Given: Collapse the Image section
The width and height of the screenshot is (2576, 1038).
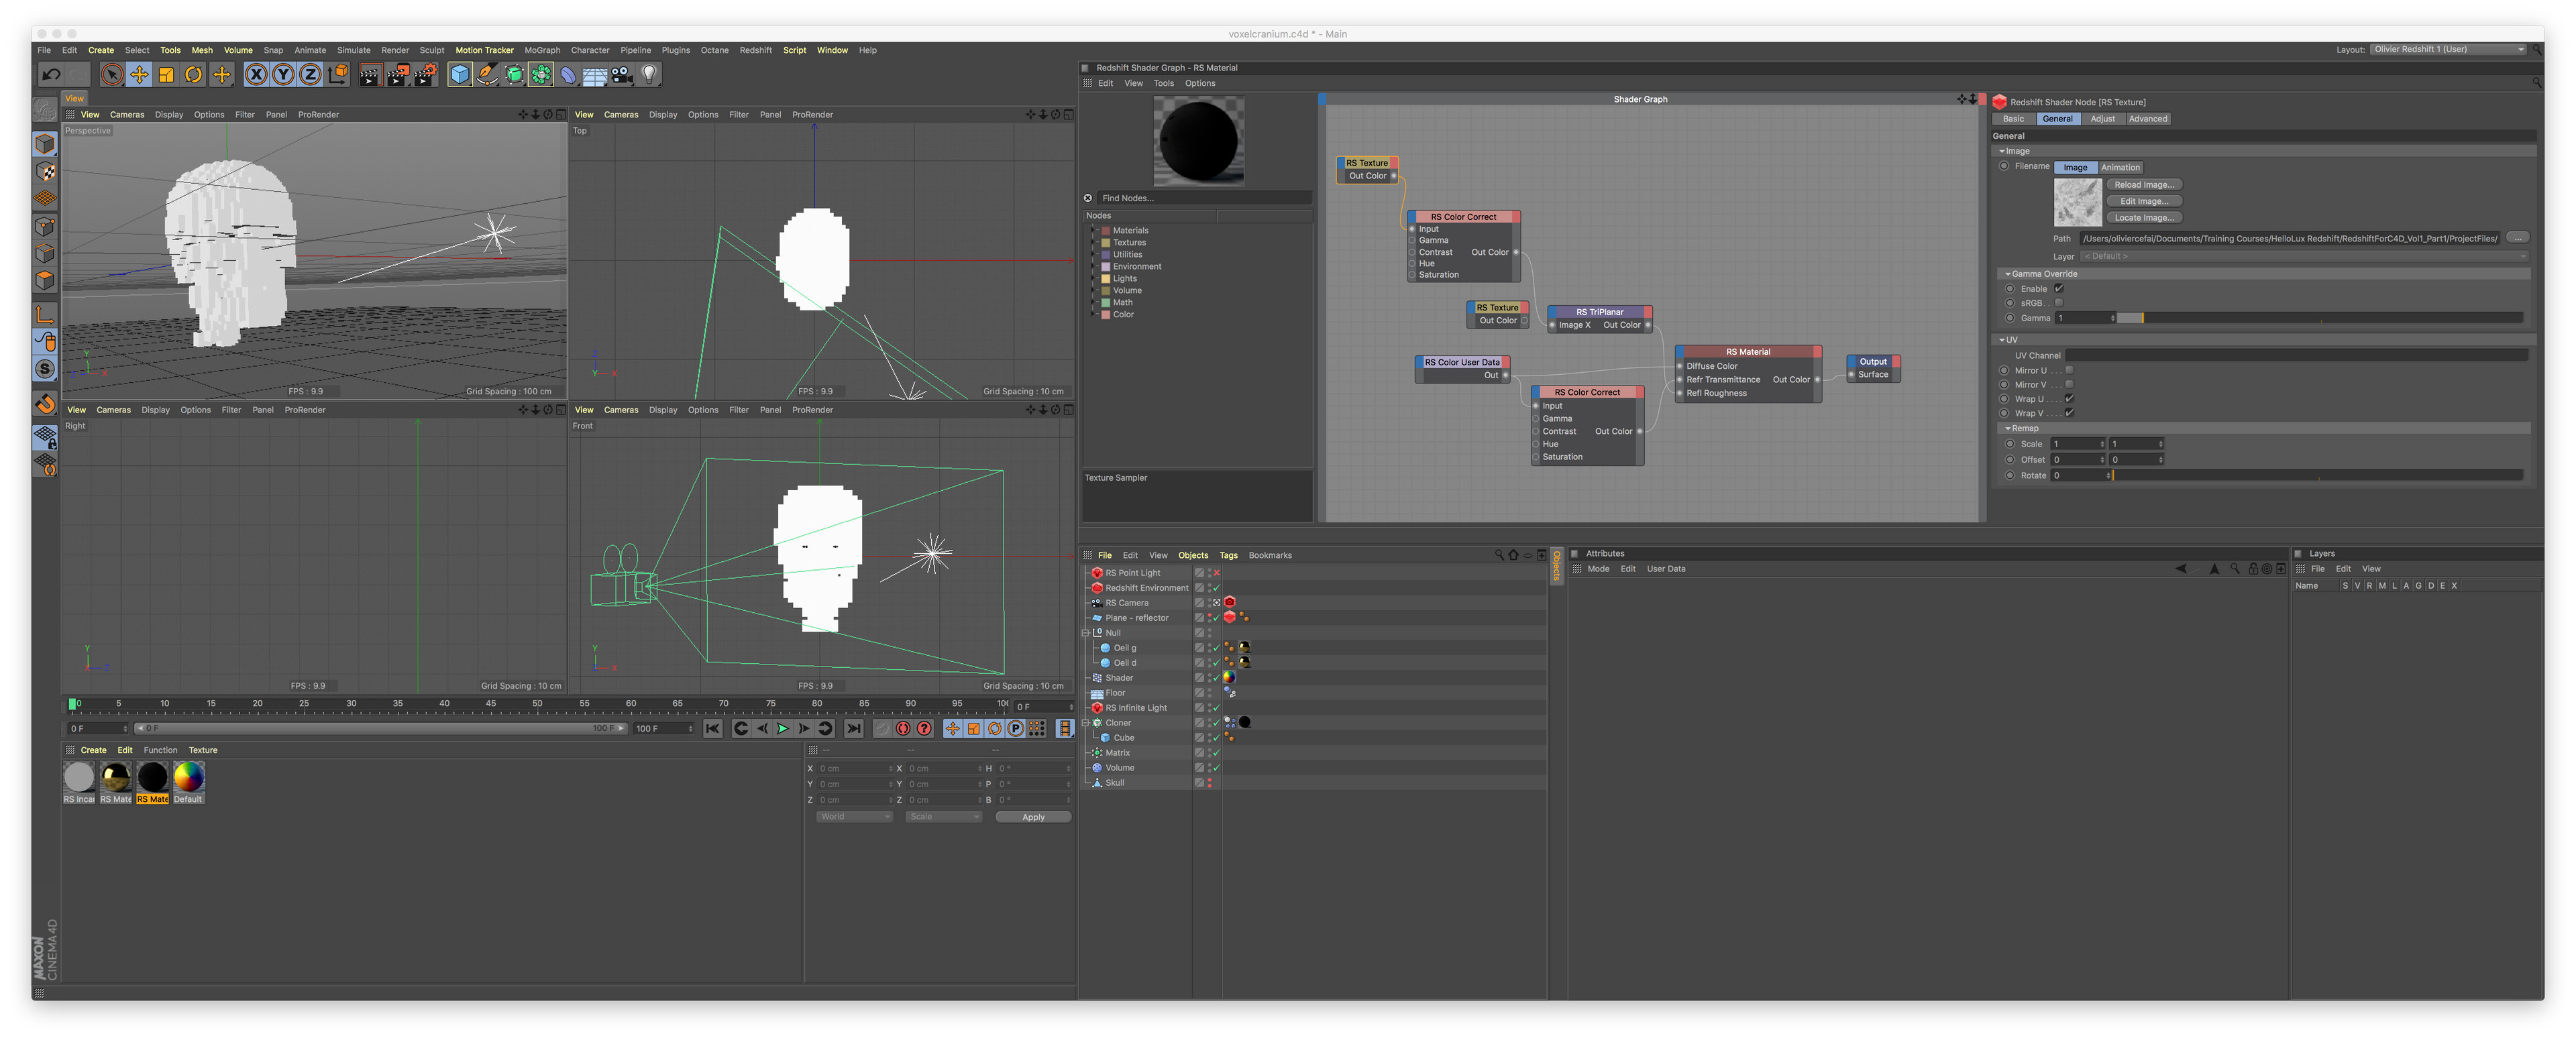Looking at the screenshot, I should point(2002,151).
